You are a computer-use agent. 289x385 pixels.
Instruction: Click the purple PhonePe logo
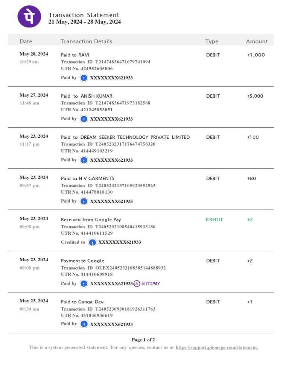29,17
